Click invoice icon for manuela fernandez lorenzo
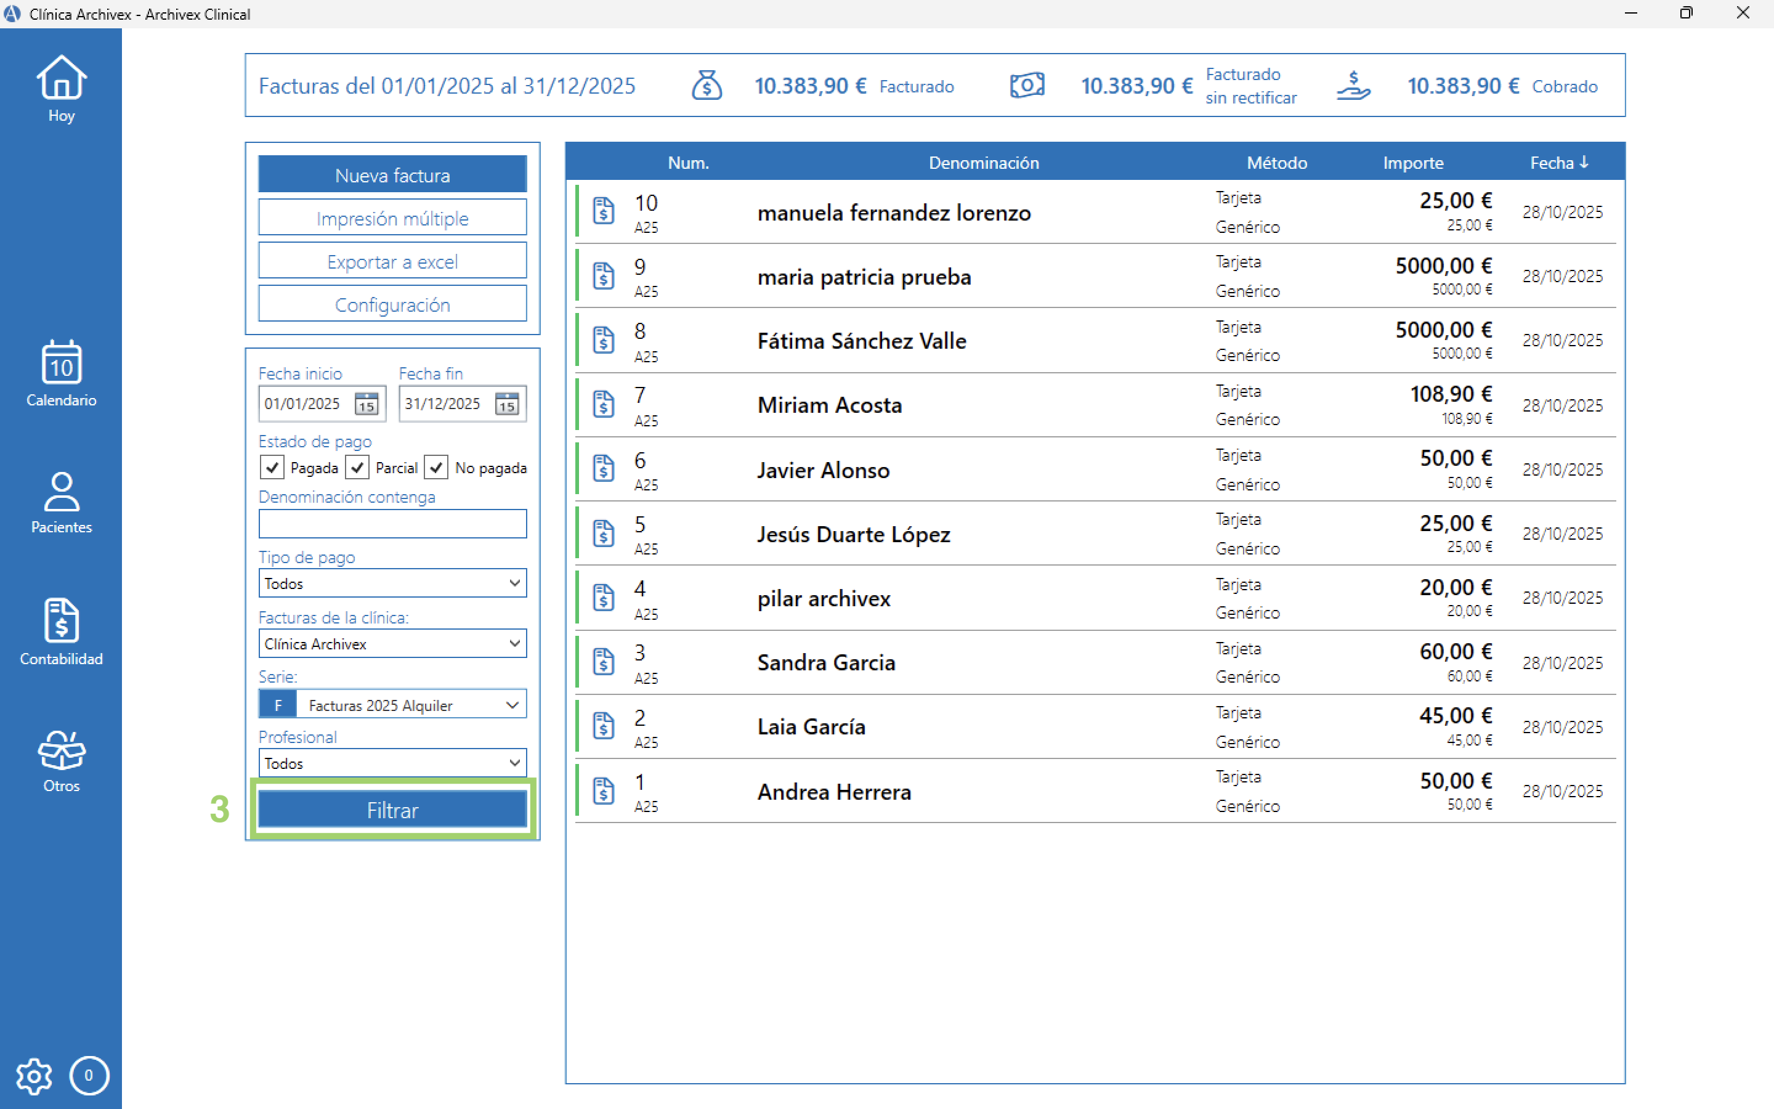The image size is (1774, 1109). click(603, 211)
